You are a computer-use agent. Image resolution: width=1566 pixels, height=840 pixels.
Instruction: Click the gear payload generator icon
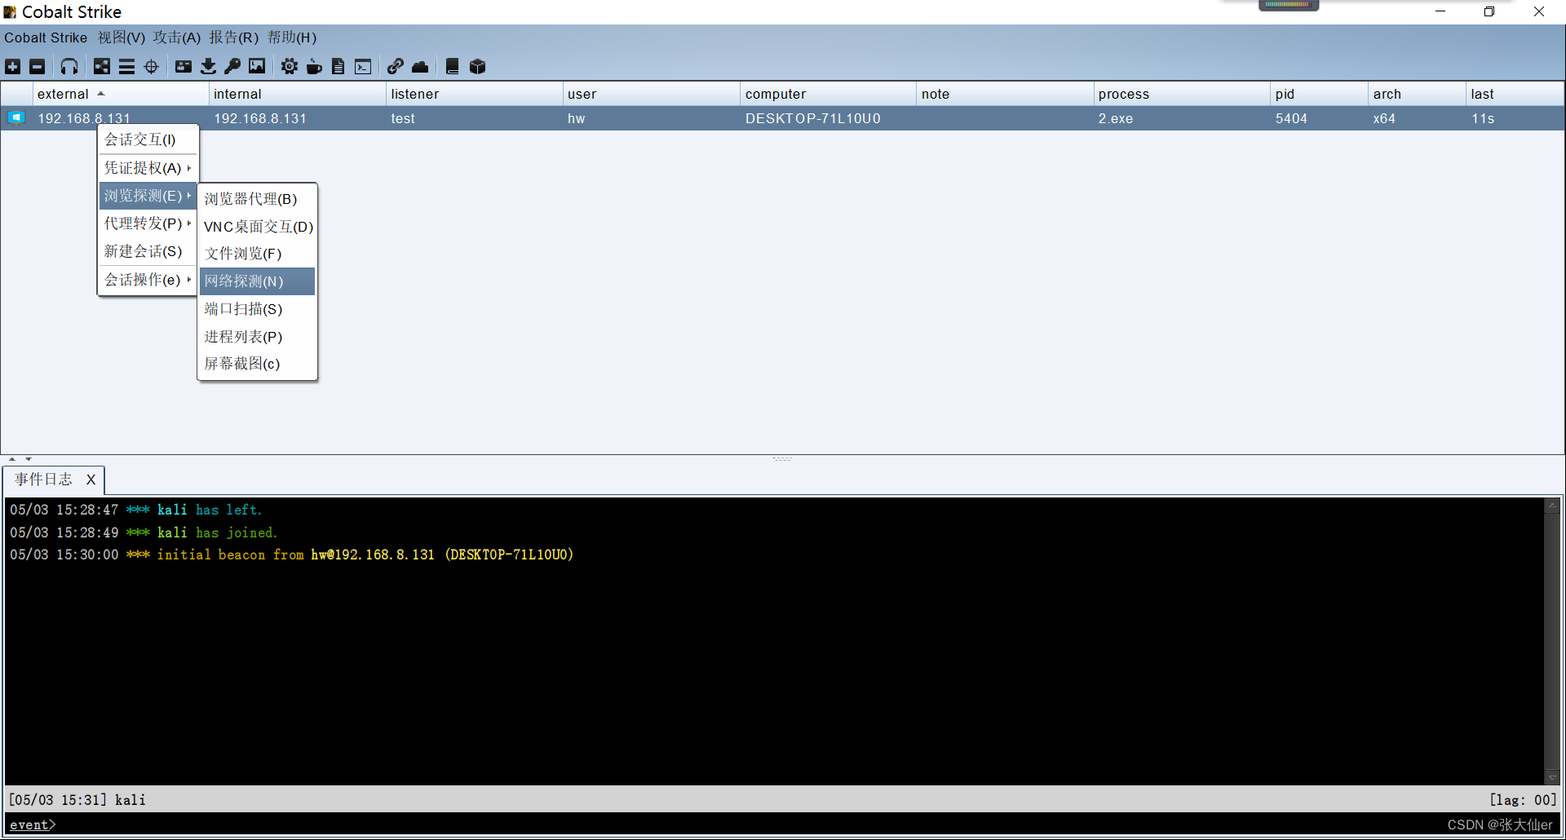point(290,67)
